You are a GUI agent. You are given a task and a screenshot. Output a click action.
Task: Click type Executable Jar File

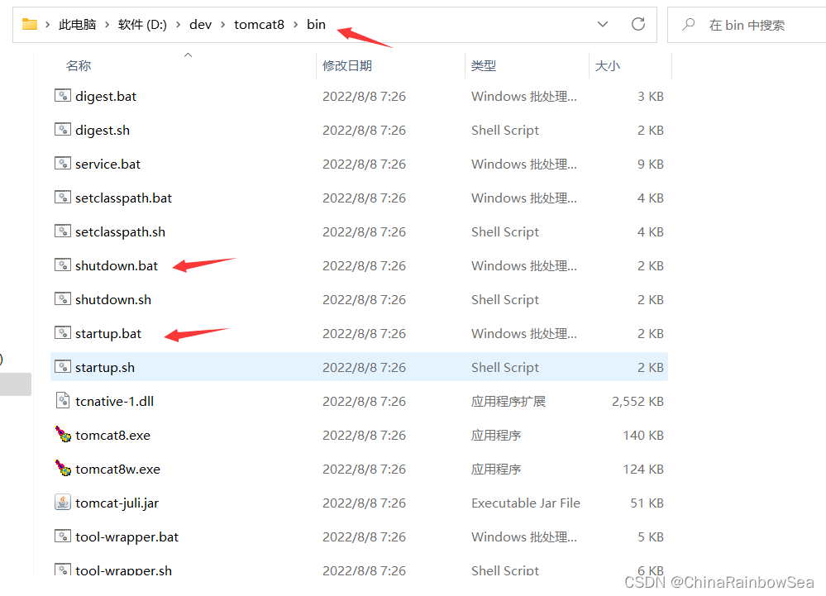[526, 503]
